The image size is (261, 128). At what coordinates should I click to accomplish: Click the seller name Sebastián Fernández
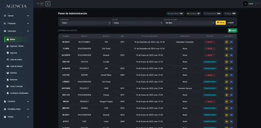point(185,42)
